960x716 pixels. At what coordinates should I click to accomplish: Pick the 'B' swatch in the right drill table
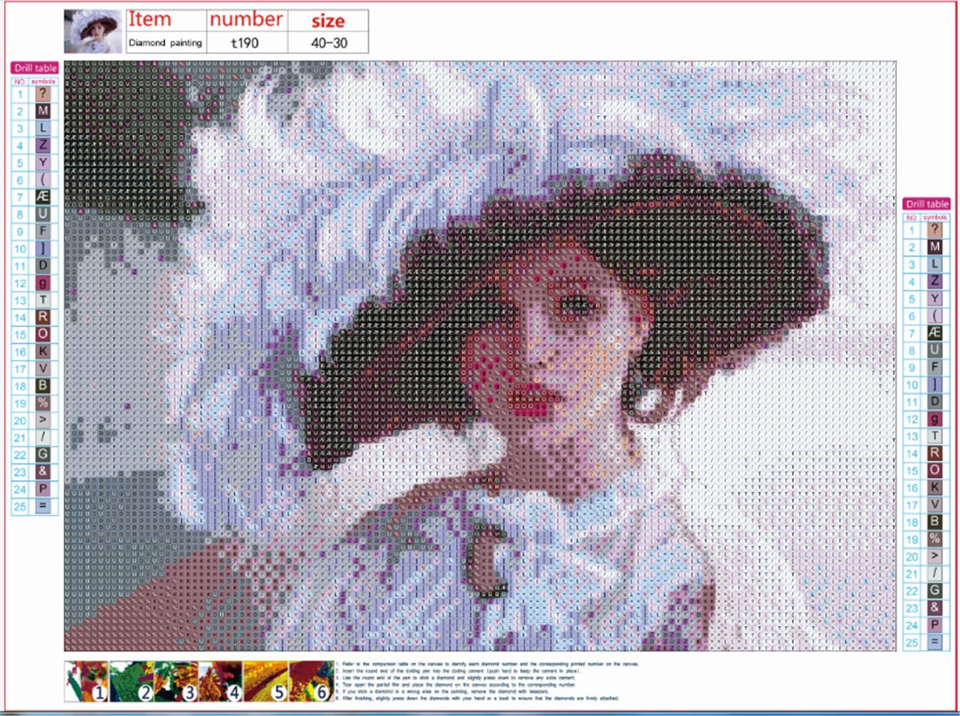tap(935, 521)
